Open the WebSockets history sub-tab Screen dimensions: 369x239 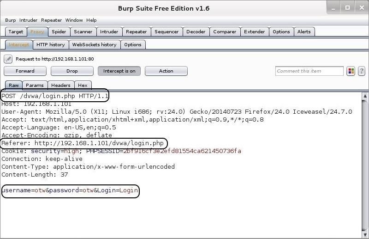(95, 44)
